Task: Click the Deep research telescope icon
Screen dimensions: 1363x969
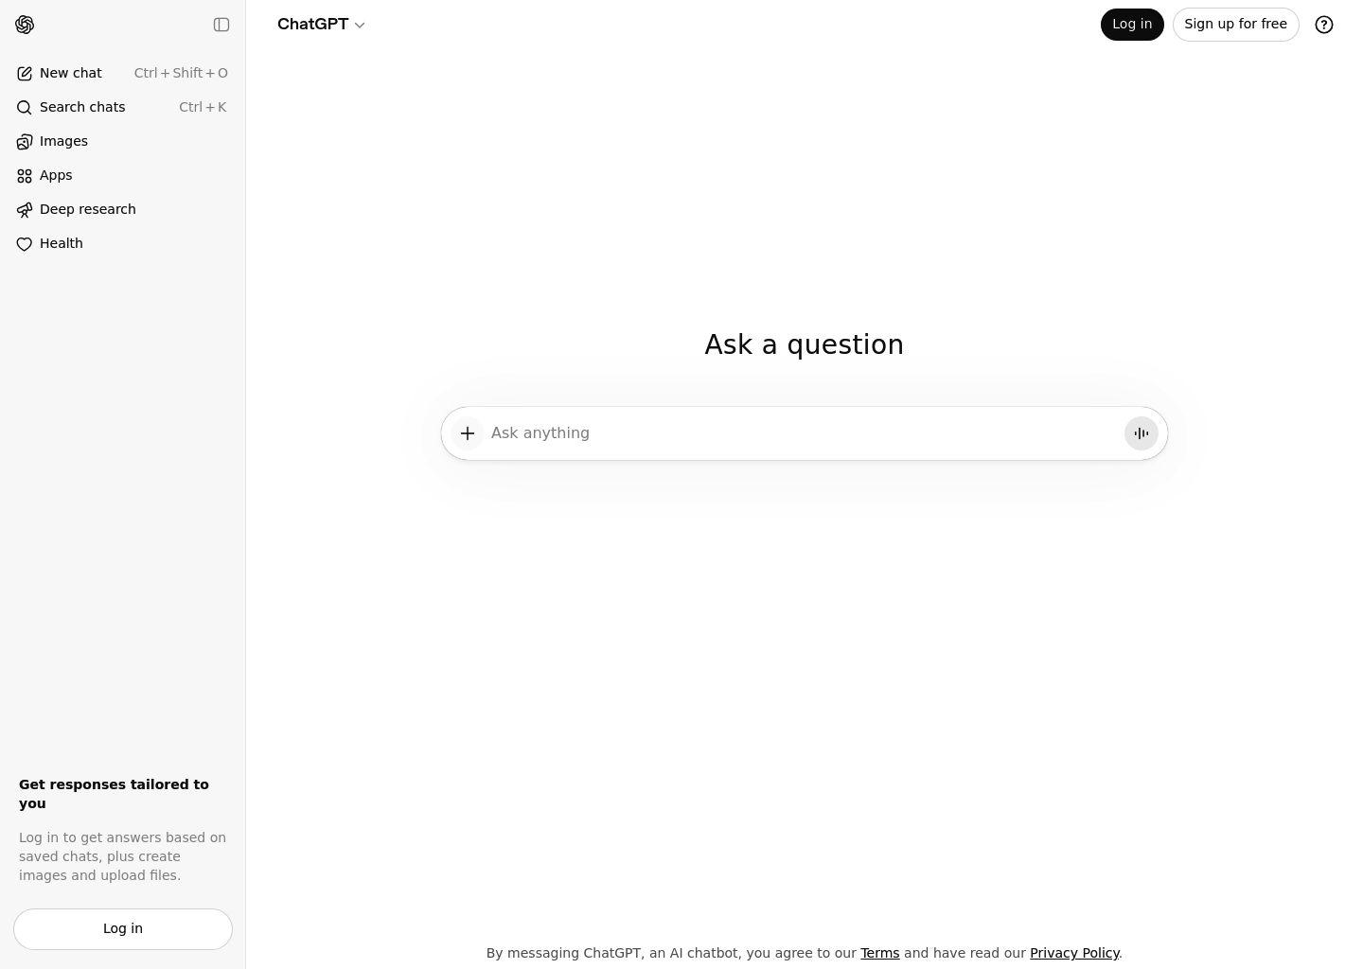Action: [x=25, y=210]
